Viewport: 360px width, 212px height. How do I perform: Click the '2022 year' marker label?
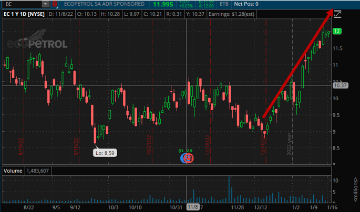289,144
